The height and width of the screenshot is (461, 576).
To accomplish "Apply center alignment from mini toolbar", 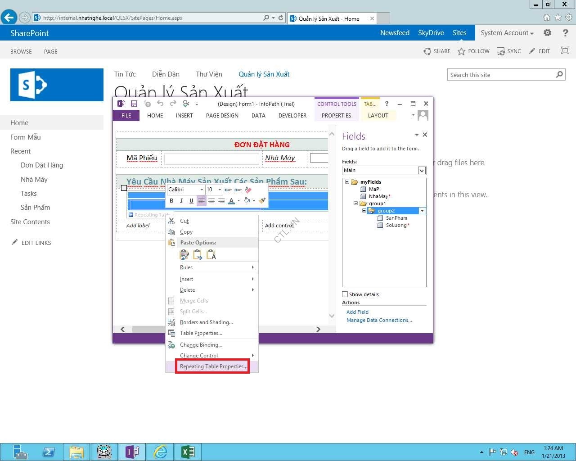I will [x=211, y=201].
